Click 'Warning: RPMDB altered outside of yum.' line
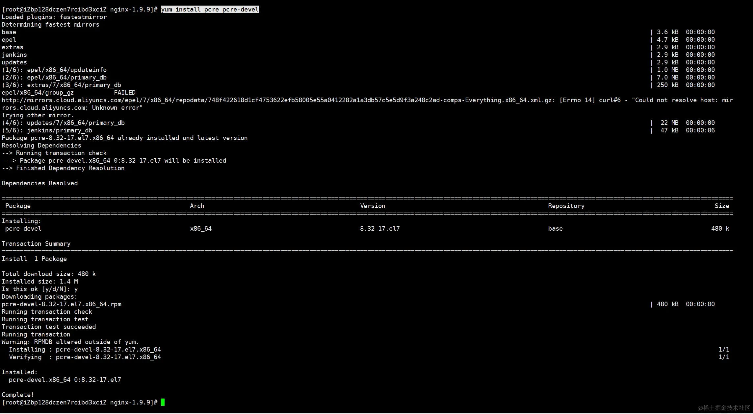Screen dimensions: 753x414 click(70, 342)
